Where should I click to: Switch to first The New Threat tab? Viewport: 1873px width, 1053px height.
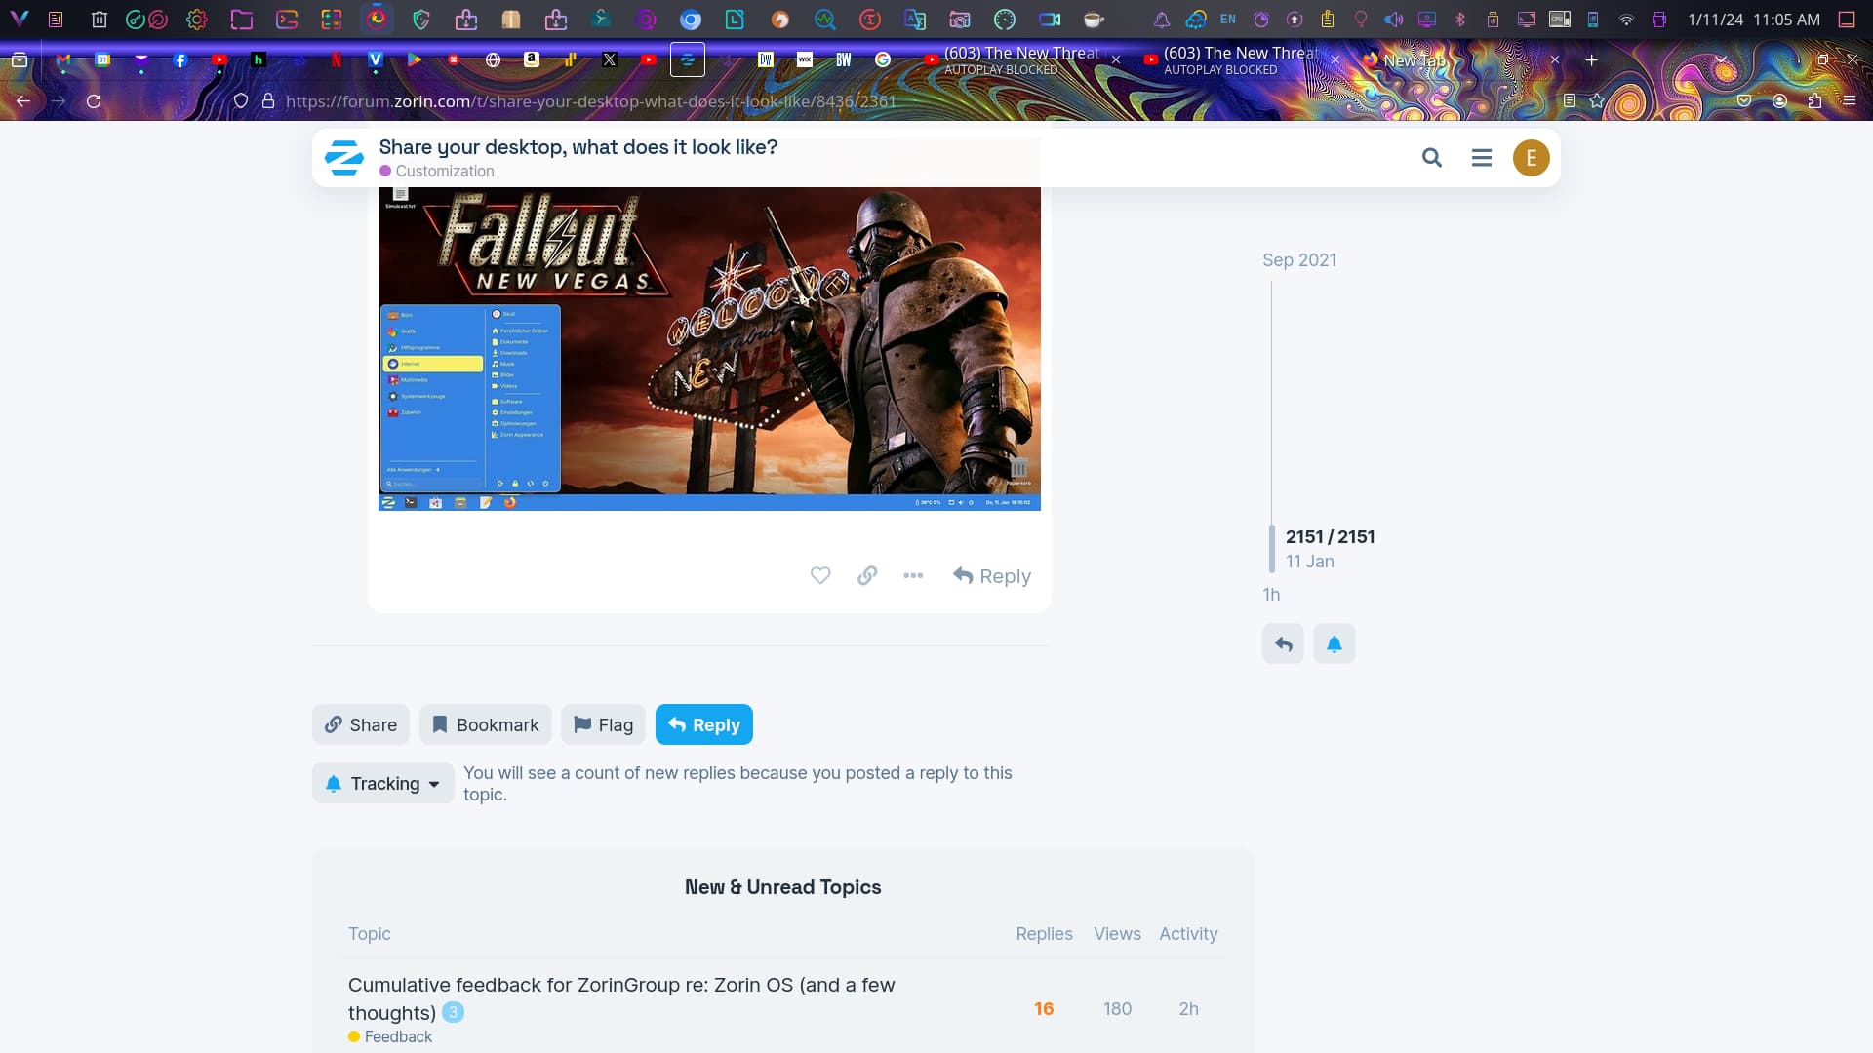coord(1021,60)
